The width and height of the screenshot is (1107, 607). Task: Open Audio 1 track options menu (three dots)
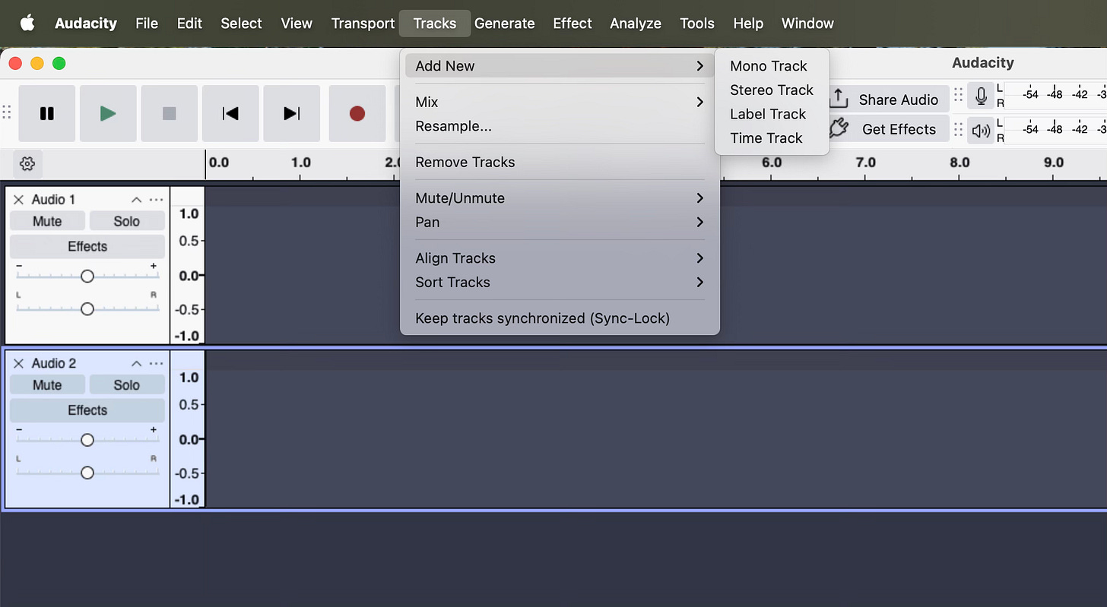coord(156,200)
